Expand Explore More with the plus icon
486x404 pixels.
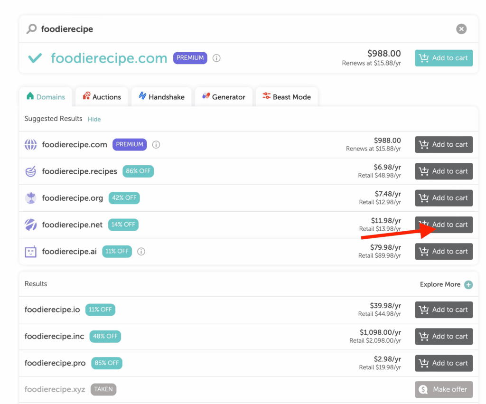[468, 285]
